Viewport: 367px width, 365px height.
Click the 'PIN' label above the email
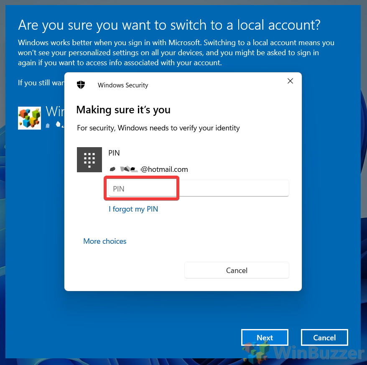(114, 153)
